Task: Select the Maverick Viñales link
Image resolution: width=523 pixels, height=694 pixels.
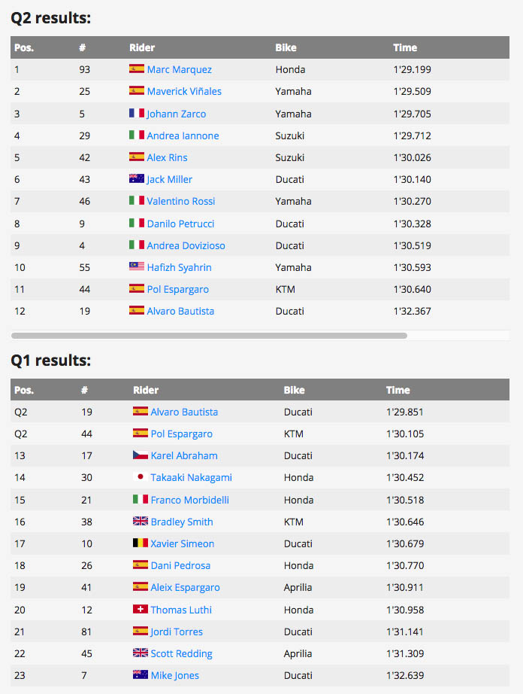Action: [184, 91]
